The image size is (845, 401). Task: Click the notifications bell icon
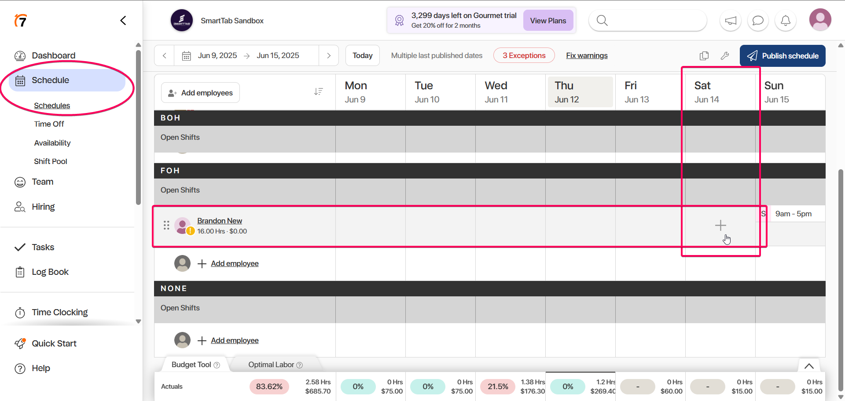tap(785, 21)
